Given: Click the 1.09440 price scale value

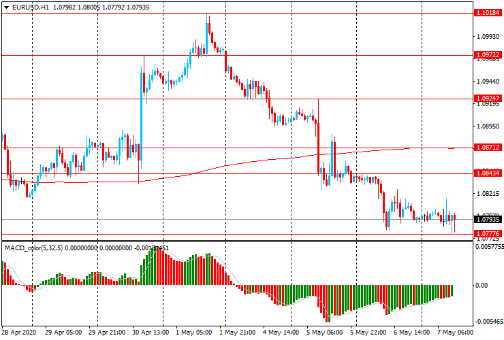Looking at the screenshot, I should tap(488, 82).
